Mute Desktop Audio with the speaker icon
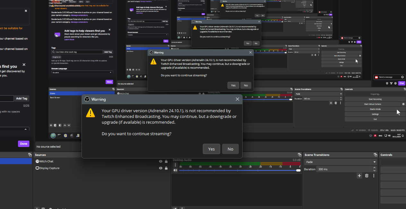 coord(175,170)
